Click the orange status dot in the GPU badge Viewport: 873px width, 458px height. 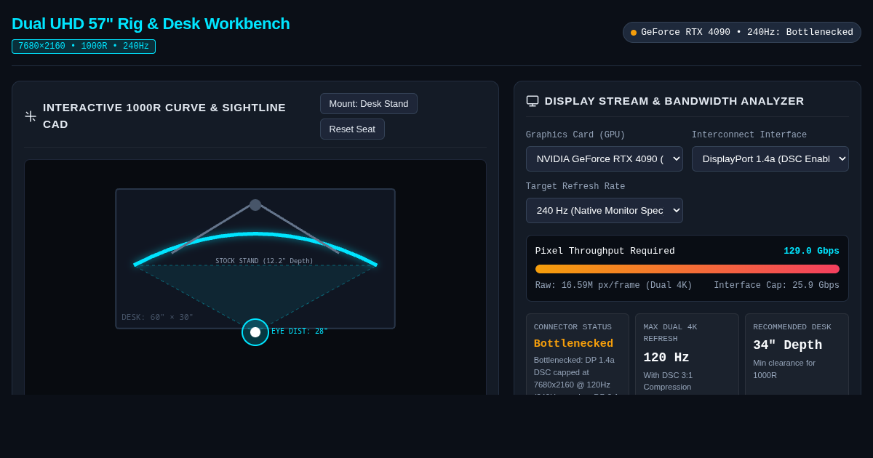[634, 33]
